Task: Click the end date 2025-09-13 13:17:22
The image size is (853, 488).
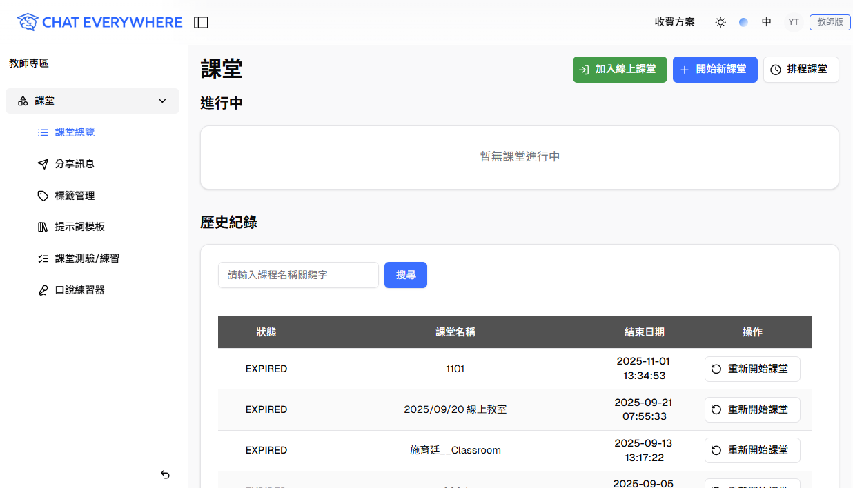Action: (644, 450)
